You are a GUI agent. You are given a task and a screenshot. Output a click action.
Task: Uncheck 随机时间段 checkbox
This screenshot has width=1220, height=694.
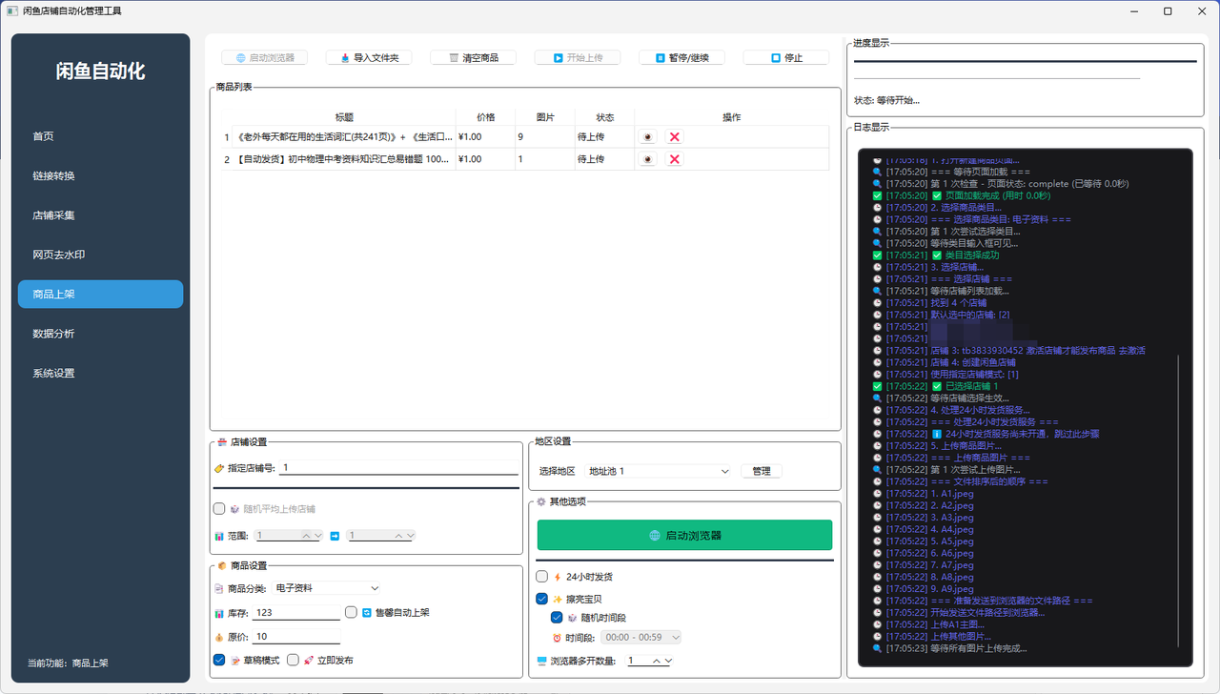558,618
